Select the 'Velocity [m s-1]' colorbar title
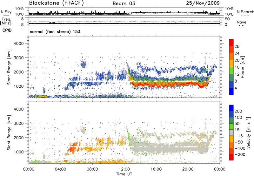254x176 pixels. (248, 132)
